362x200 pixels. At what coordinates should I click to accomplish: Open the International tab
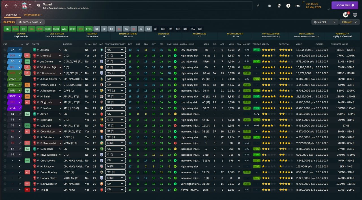click(33, 15)
